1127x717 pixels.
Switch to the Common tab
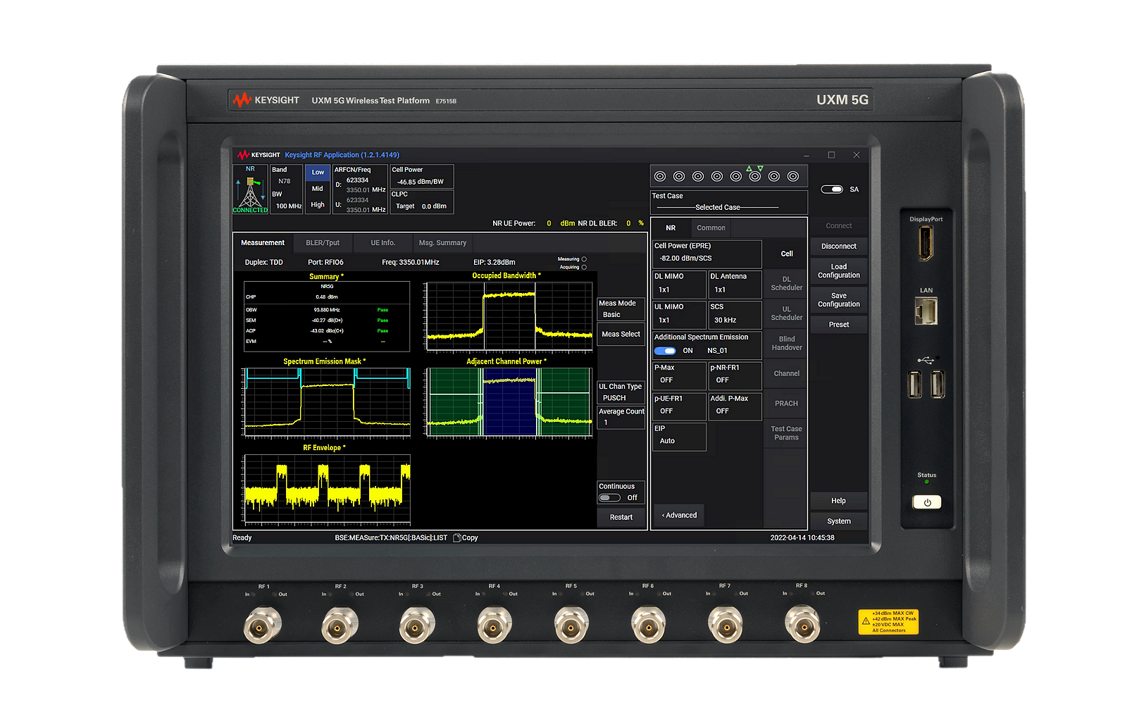coord(711,228)
